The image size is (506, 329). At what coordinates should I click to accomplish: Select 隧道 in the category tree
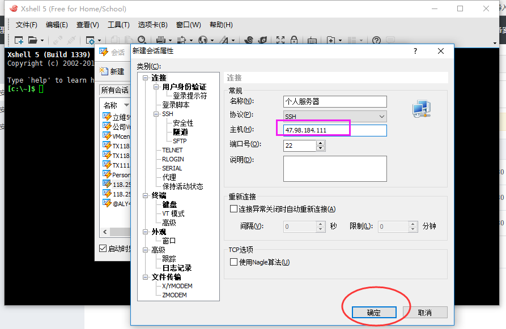coord(180,132)
